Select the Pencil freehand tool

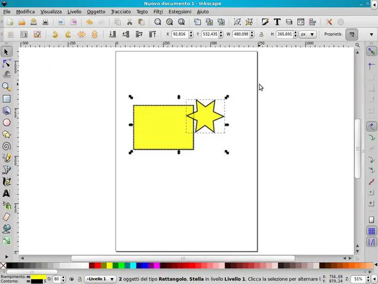coord(6,158)
